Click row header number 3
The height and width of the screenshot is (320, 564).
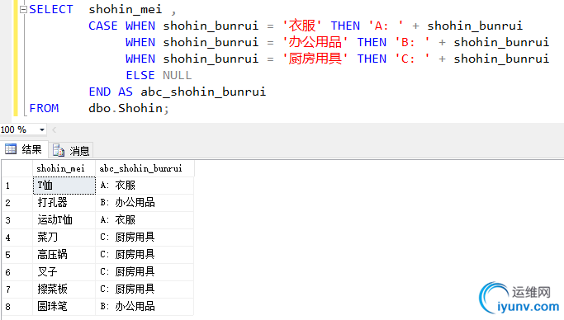click(x=17, y=220)
